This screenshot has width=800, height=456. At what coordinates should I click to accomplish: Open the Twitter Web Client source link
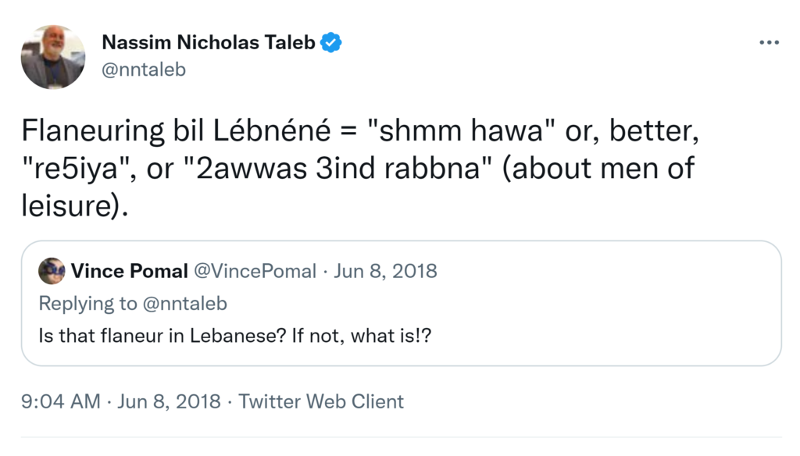tap(321, 401)
